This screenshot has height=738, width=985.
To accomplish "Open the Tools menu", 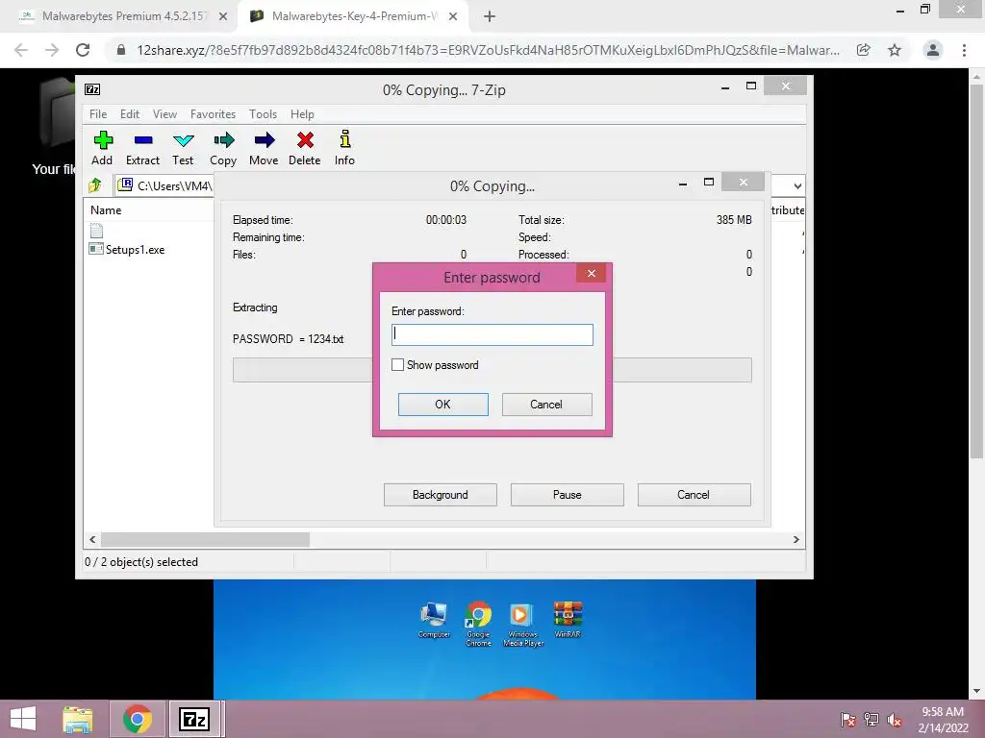I will (263, 114).
